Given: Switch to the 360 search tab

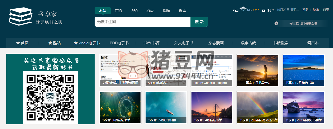Looking at the screenshot, I should tap(134, 11).
